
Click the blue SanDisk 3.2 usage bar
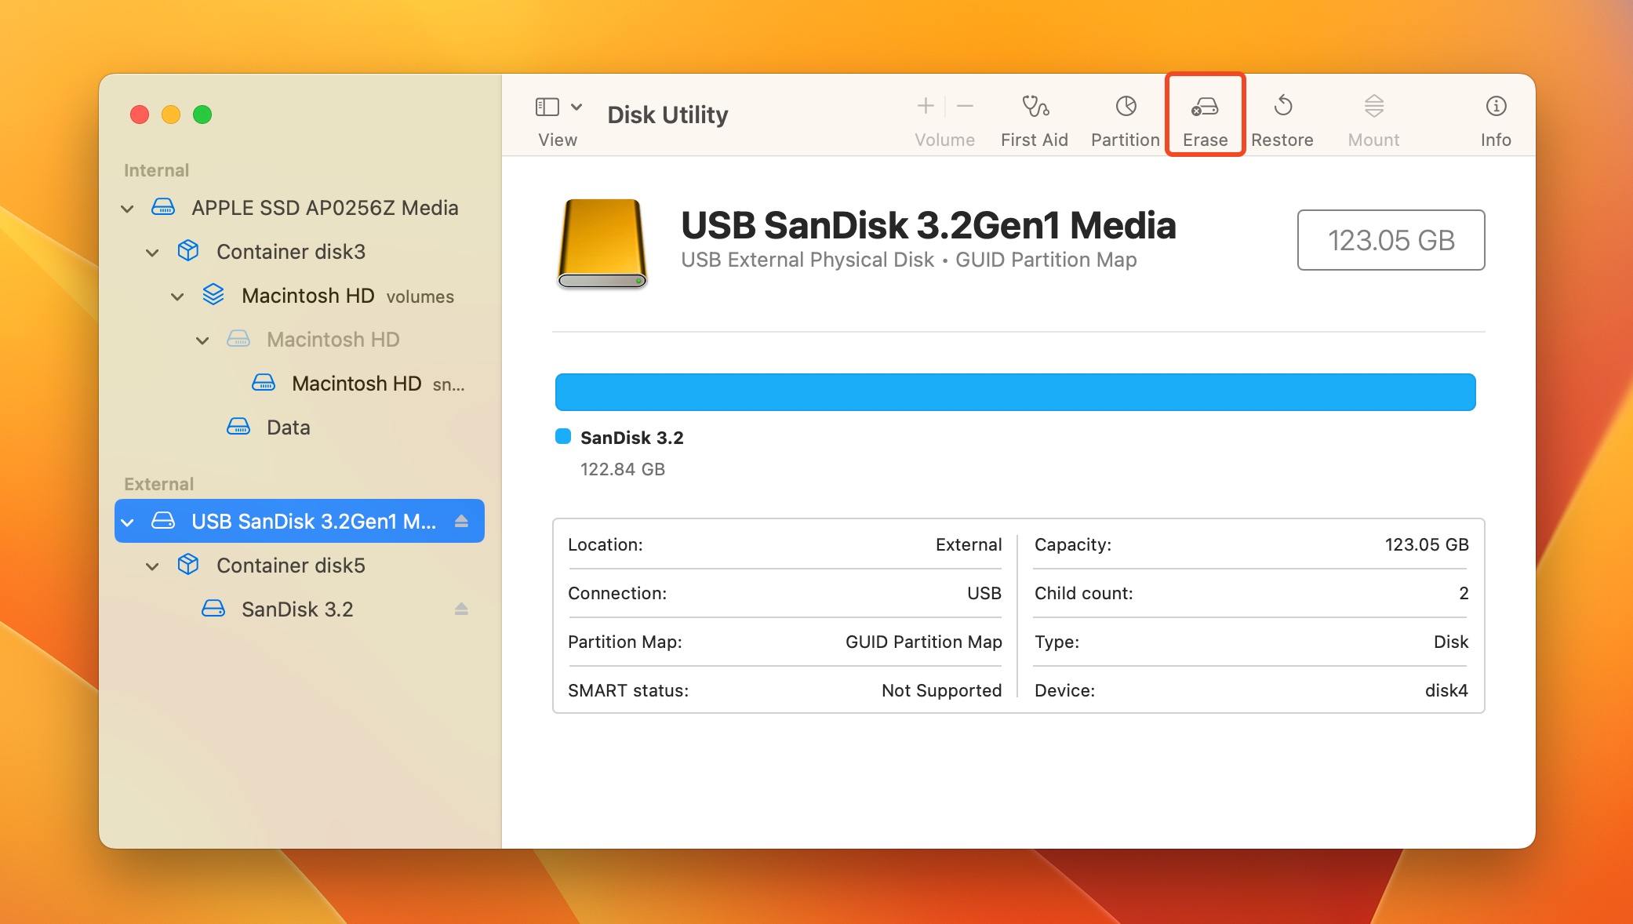pyautogui.click(x=1016, y=392)
